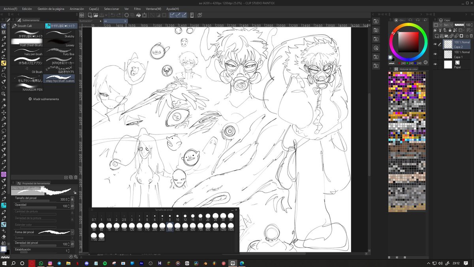
Task: Open the save dropdown arrow in command bar
Action: click(106, 15)
